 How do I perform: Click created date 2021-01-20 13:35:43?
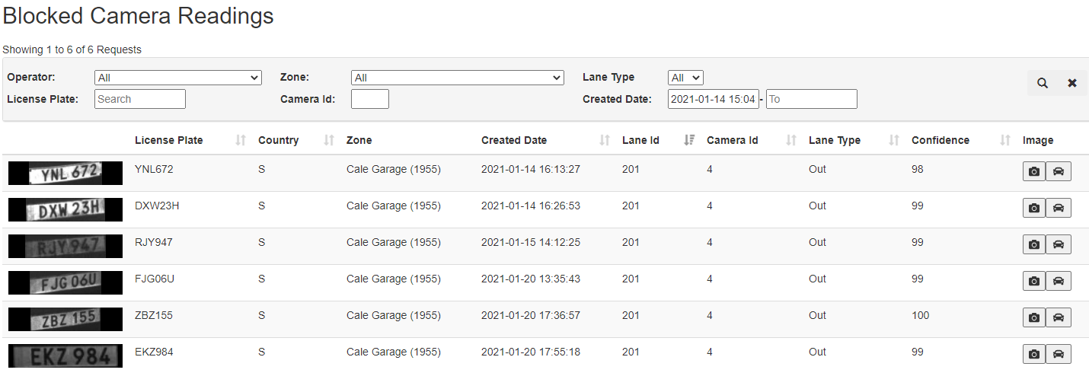click(531, 279)
